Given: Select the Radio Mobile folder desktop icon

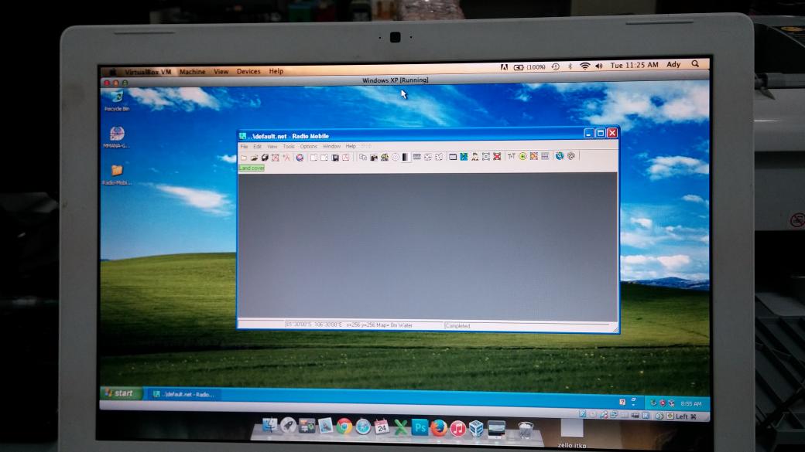Looking at the screenshot, I should click(x=117, y=174).
